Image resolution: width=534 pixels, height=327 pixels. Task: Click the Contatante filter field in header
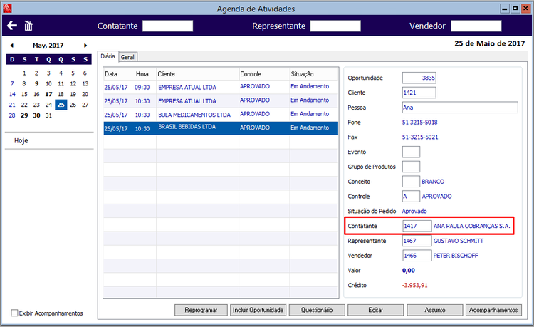(x=167, y=26)
